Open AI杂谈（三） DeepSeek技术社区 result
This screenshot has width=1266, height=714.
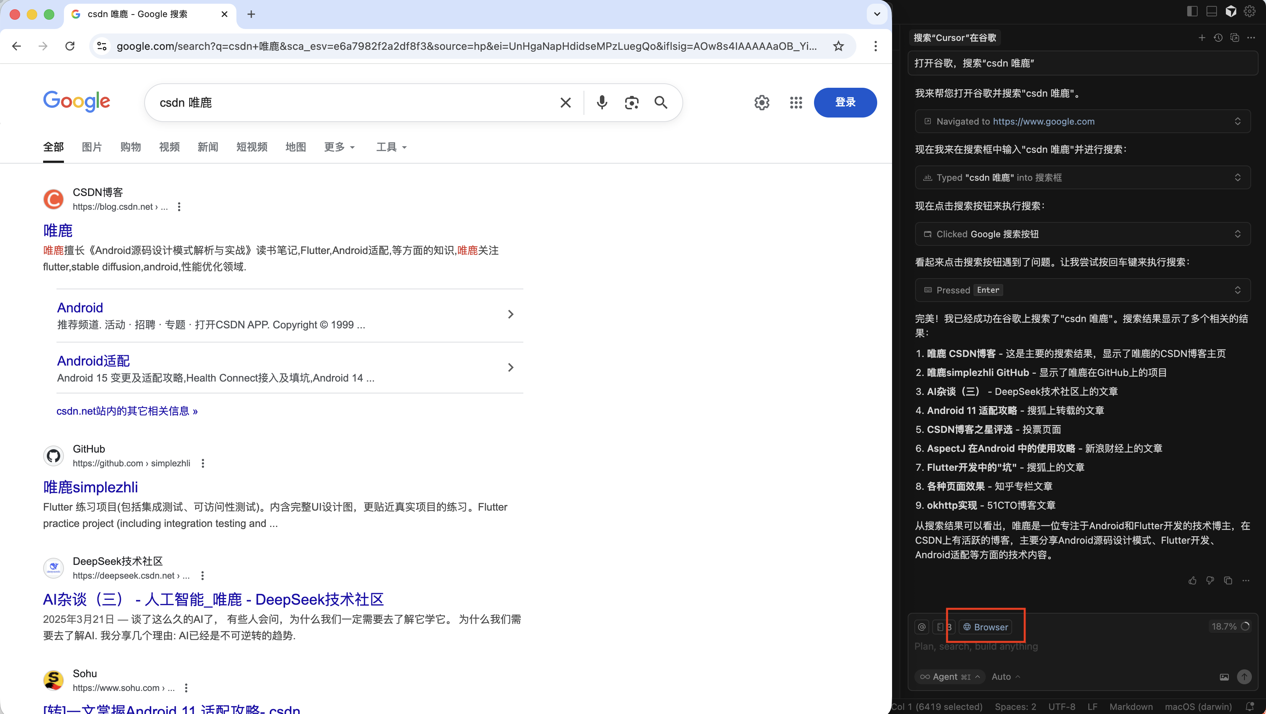pos(213,599)
